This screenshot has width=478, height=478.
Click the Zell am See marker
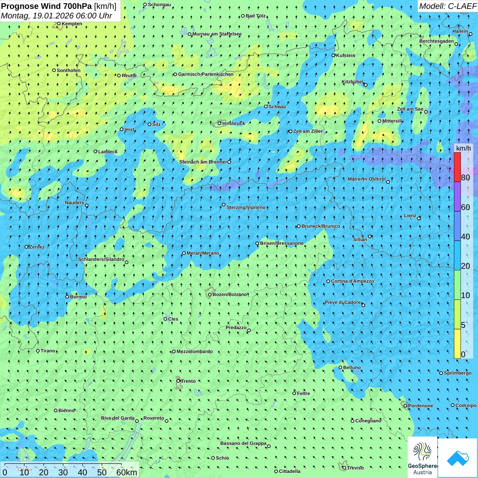pos(426,112)
